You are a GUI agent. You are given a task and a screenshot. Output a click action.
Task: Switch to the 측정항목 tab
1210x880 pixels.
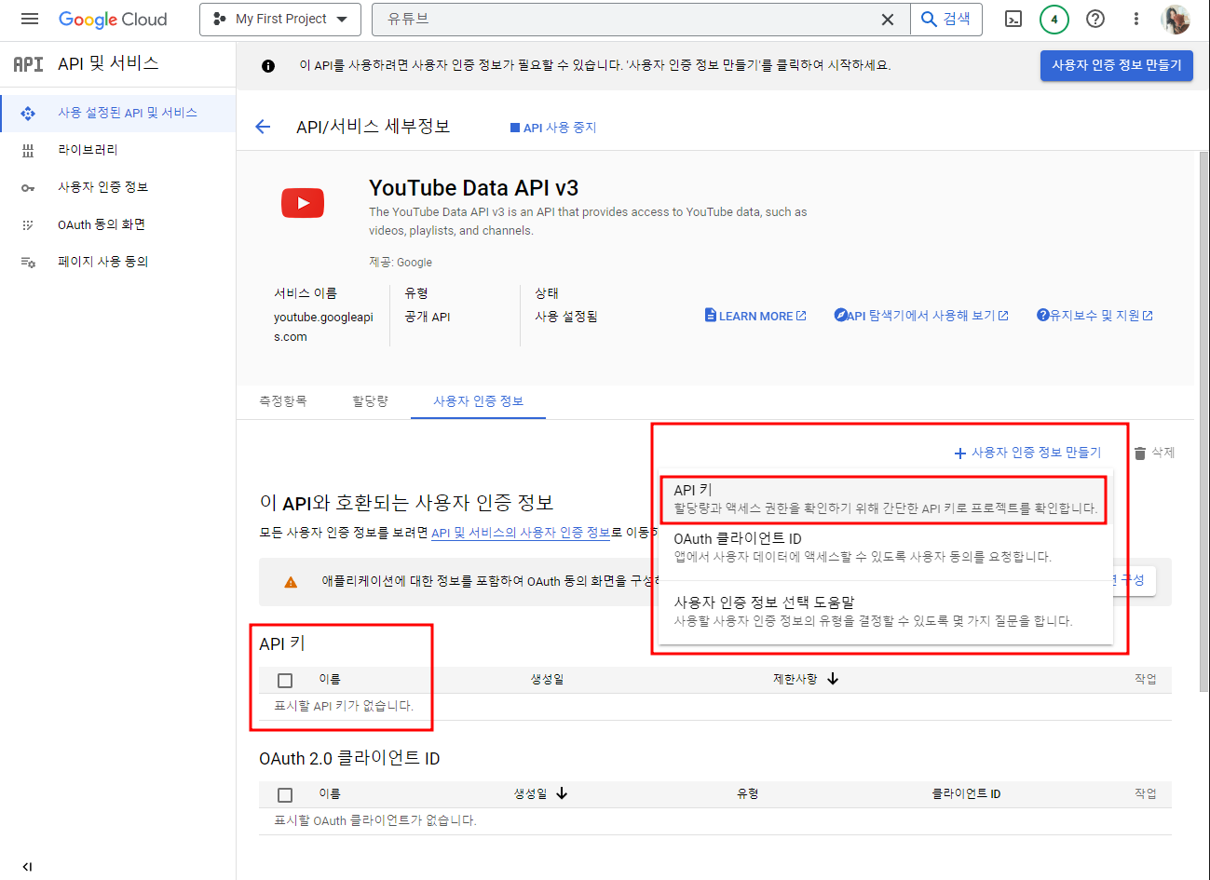[282, 400]
